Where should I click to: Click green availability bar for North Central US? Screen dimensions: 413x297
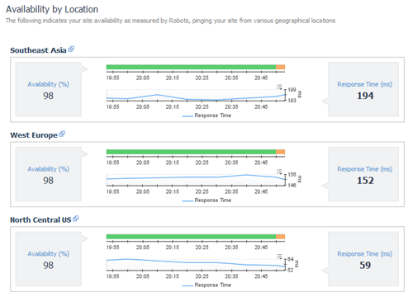tap(191, 237)
